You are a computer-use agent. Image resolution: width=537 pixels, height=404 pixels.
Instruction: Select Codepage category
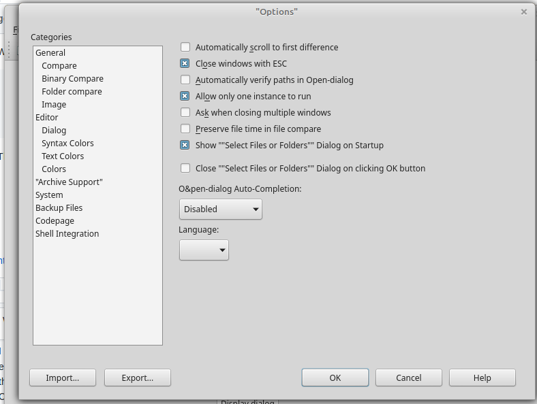click(55, 221)
